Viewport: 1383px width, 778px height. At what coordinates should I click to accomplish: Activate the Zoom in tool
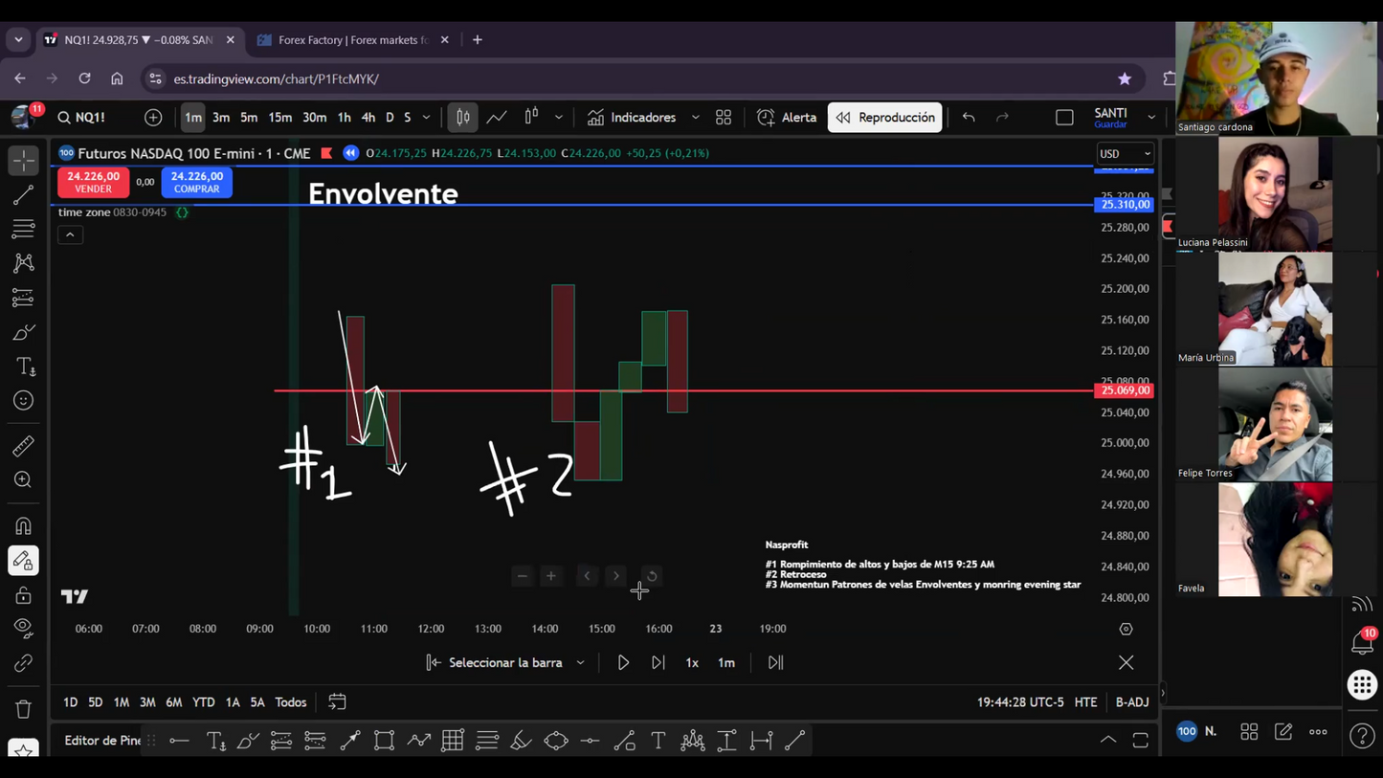click(23, 479)
